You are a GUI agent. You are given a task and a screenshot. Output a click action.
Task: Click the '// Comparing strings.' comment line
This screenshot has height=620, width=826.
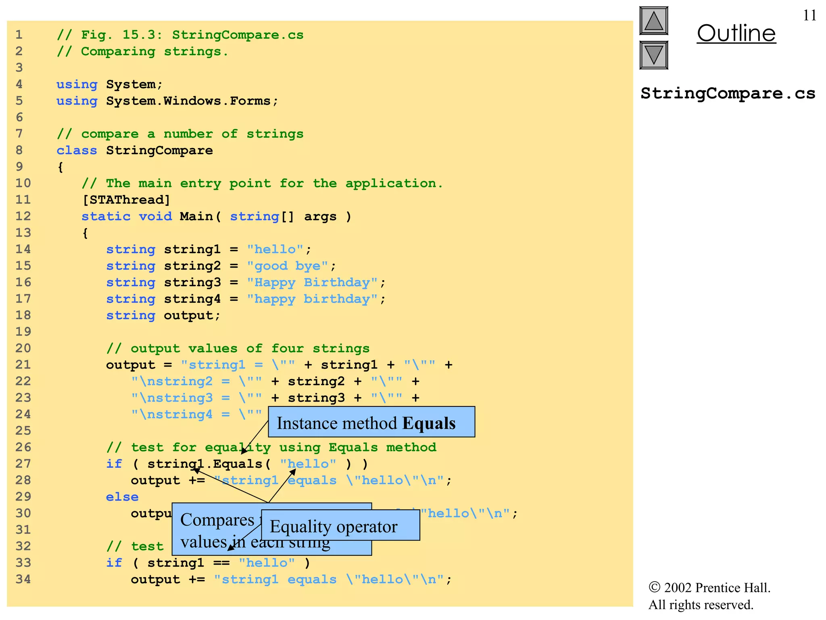pos(142,52)
